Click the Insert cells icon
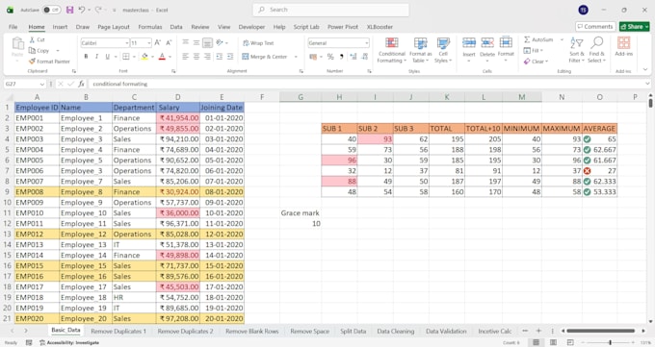The height and width of the screenshot is (347, 655). [x=469, y=42]
